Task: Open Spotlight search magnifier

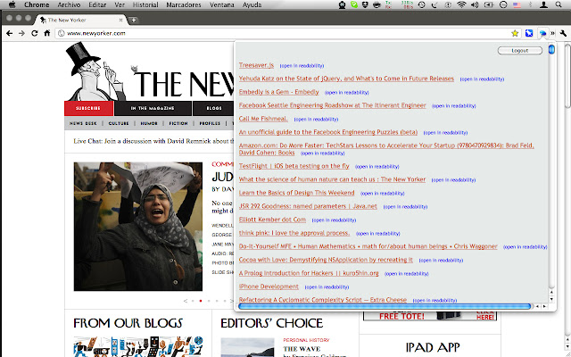Action: point(559,4)
